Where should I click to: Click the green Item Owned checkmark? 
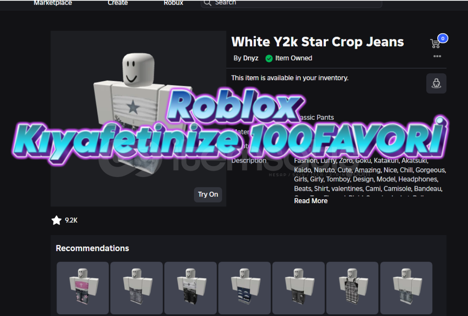pos(269,59)
